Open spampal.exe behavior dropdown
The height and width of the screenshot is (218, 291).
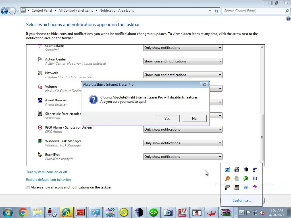(183, 48)
